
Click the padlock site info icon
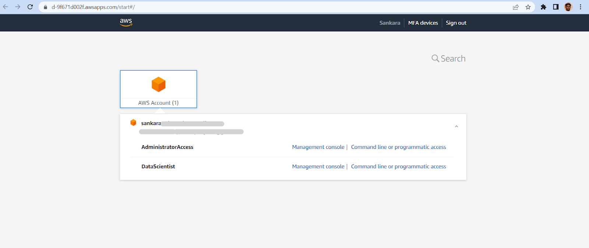[x=46, y=7]
